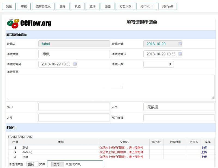Screen dimensions: 218x168
Task: Click the 审核 toolbar button
Action: (24, 6)
